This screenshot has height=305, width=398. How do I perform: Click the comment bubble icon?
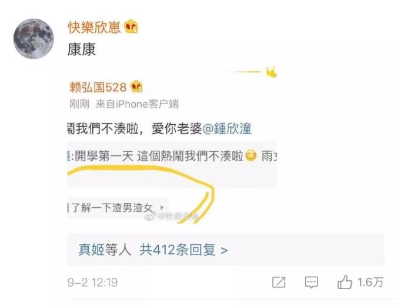[x=312, y=282]
